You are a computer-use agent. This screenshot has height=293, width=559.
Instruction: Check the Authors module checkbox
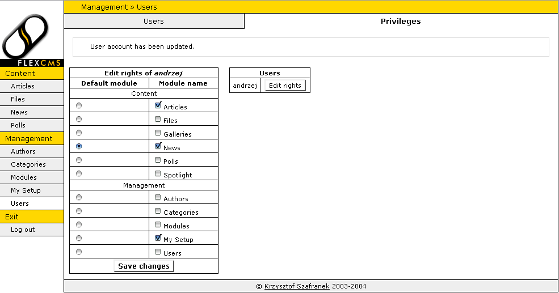click(x=158, y=197)
